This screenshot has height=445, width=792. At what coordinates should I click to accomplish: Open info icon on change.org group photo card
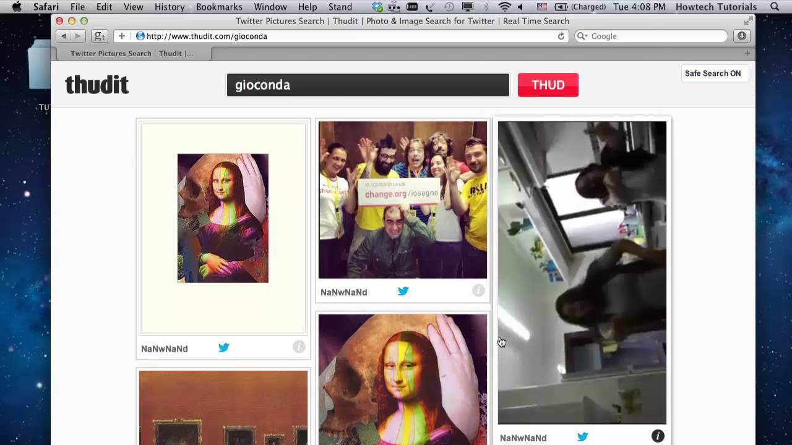tap(478, 290)
